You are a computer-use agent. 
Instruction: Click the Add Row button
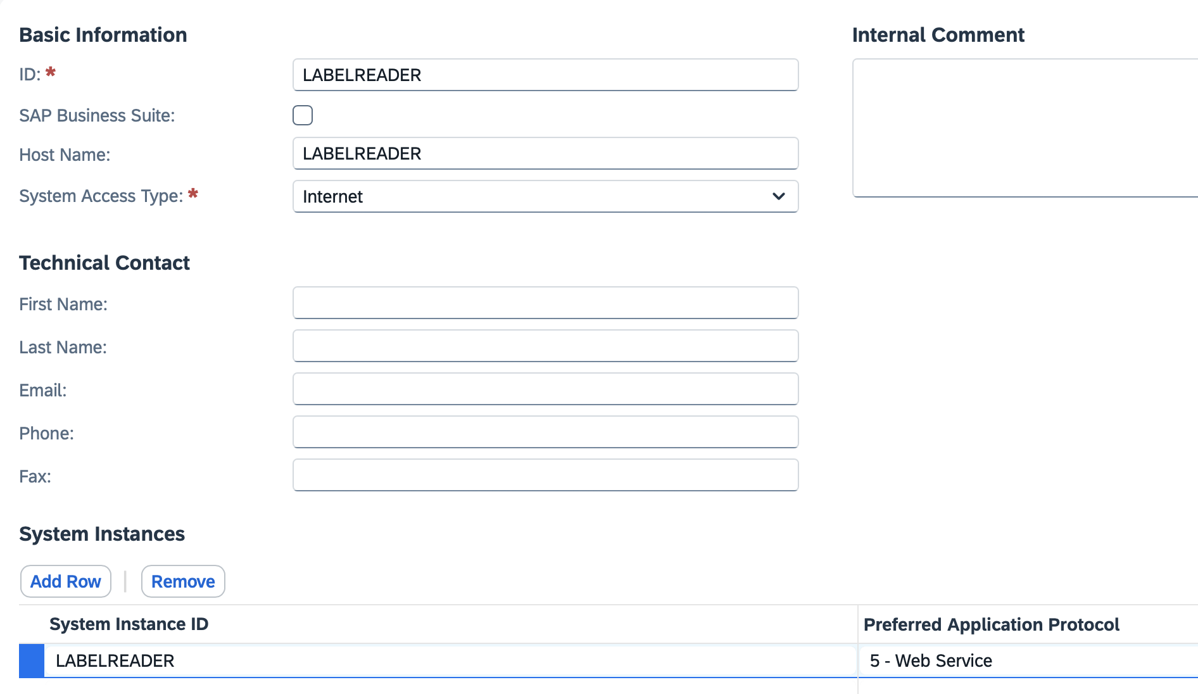pos(65,581)
